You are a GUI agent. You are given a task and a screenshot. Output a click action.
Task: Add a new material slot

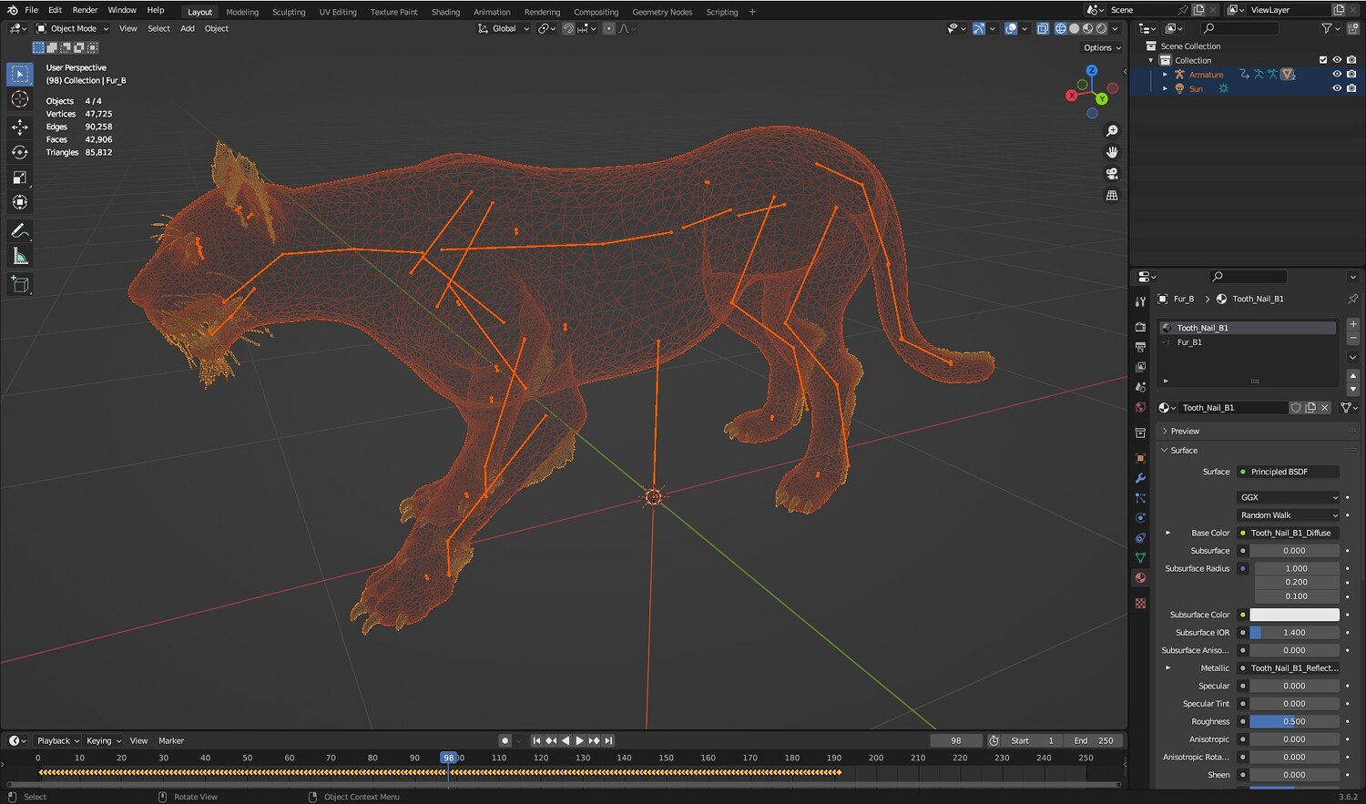[x=1353, y=324]
